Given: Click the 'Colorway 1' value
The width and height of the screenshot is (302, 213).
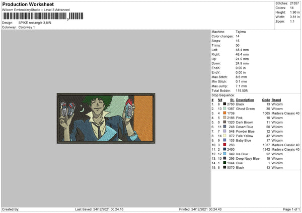Looking at the screenshot, I should 27,27.
